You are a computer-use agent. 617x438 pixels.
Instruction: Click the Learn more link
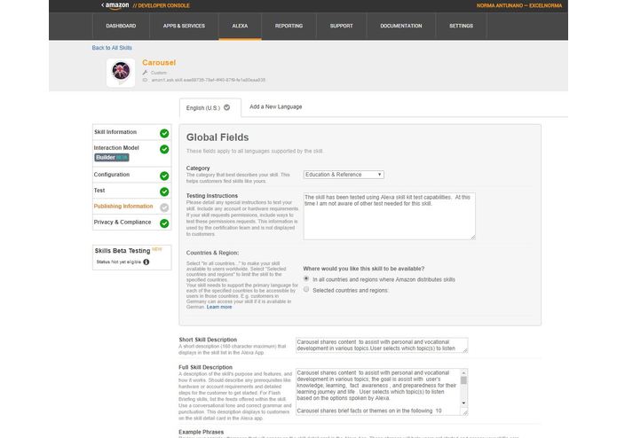tap(219, 307)
